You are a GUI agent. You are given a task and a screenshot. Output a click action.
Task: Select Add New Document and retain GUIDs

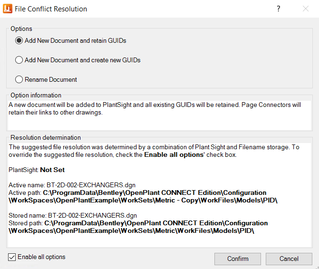pos(70,40)
